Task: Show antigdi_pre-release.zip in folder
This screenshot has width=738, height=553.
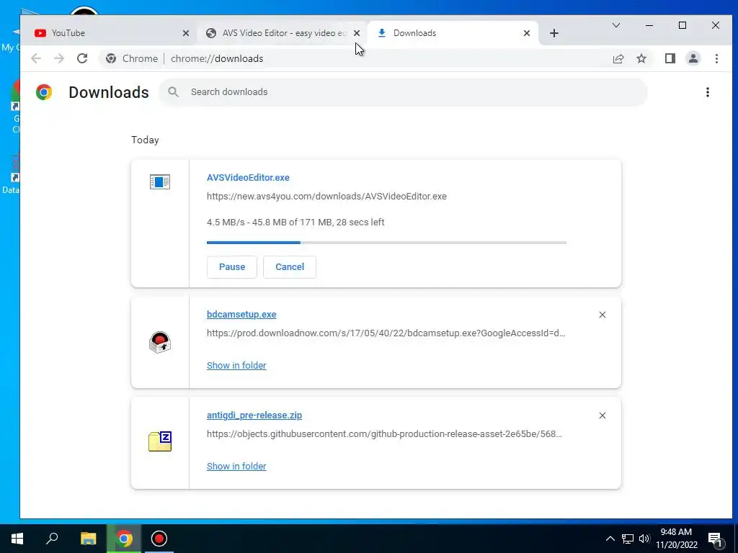Action: pos(236,466)
